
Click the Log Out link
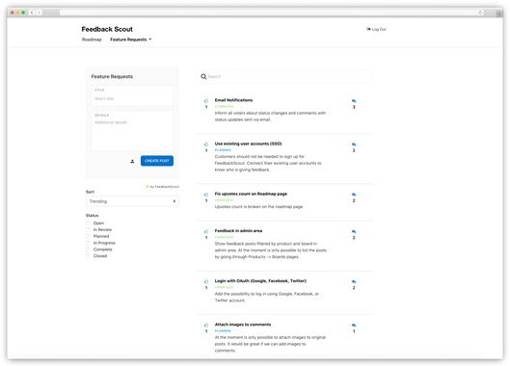click(x=376, y=29)
